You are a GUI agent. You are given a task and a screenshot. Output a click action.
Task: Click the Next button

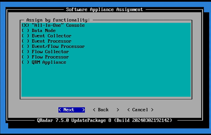[x=72, y=110]
